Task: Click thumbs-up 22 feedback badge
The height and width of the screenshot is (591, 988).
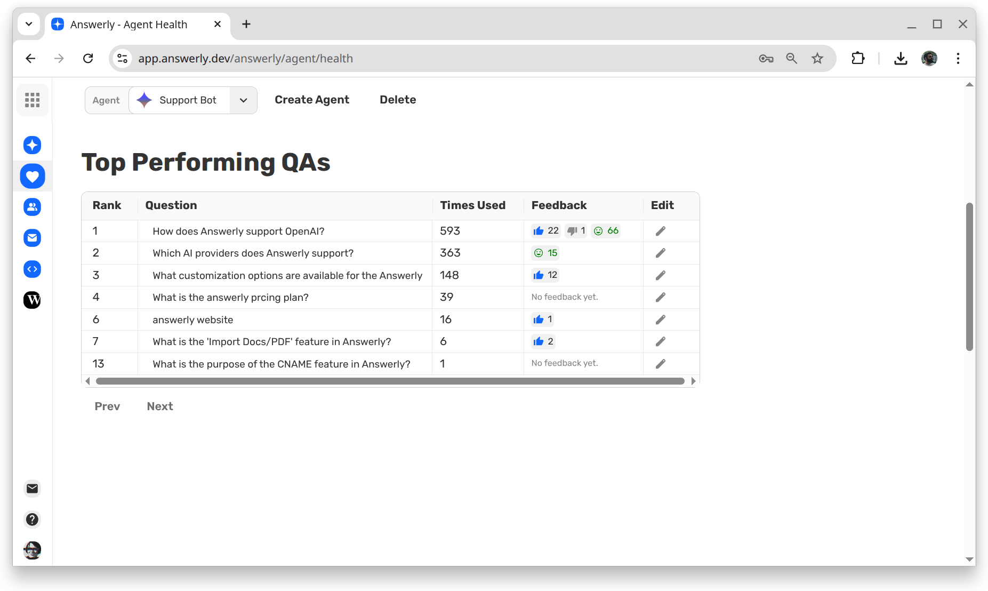Action: (x=546, y=231)
